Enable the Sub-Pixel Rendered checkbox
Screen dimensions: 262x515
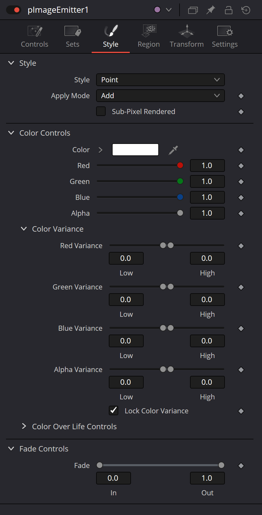tap(101, 112)
